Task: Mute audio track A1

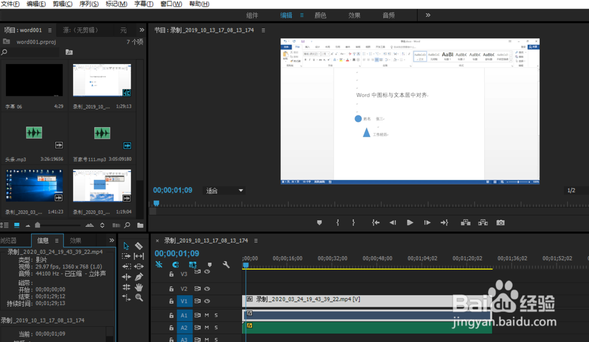Action: click(207, 316)
